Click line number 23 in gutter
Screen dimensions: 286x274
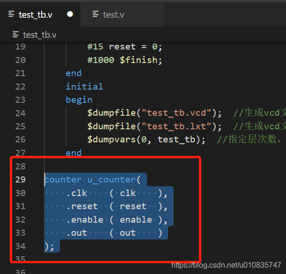pos(21,100)
